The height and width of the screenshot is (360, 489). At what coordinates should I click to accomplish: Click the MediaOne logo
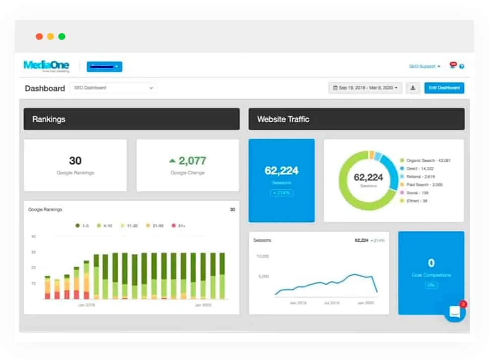pos(46,66)
